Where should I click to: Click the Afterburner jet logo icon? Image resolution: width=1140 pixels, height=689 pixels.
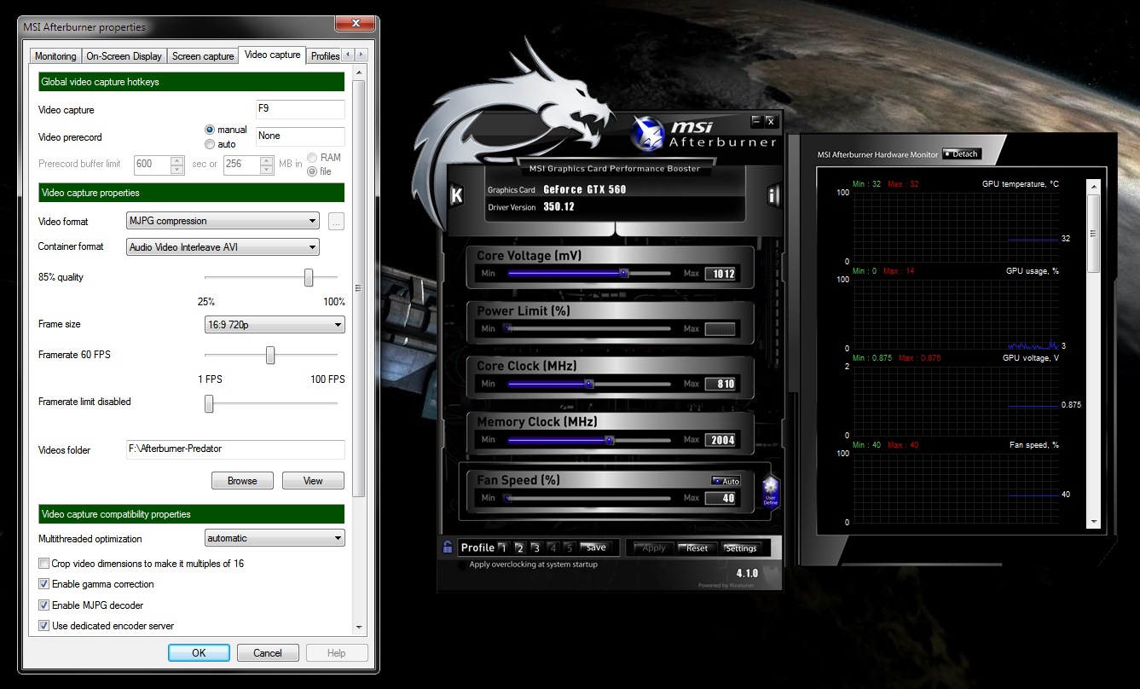(x=649, y=133)
